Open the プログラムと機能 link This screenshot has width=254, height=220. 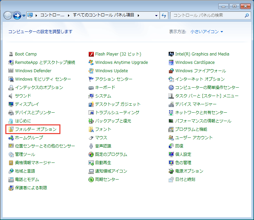pos(191,129)
